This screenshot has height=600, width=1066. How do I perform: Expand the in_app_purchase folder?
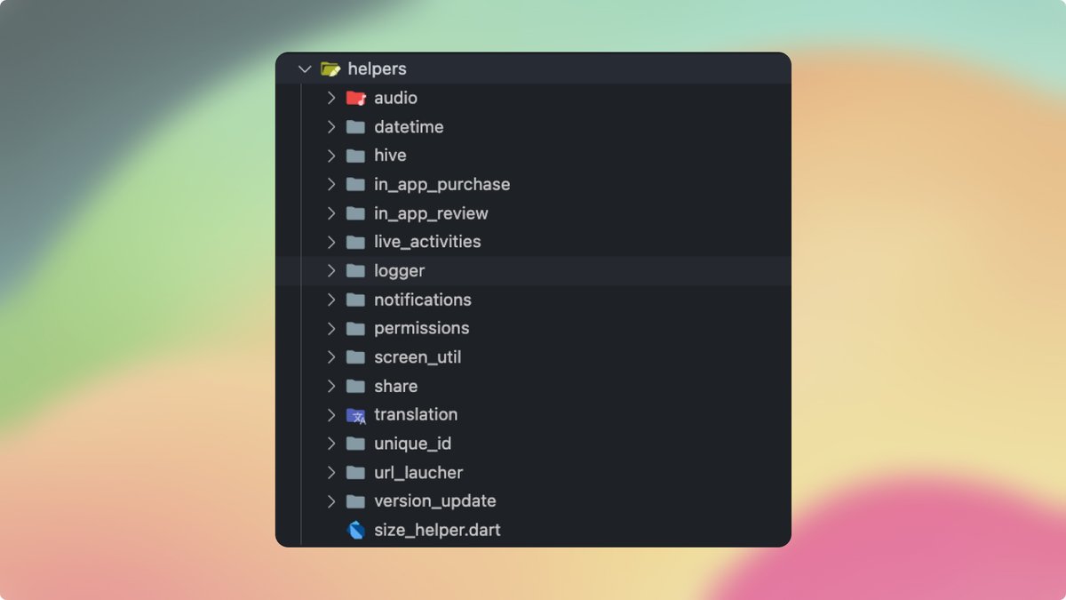click(331, 184)
